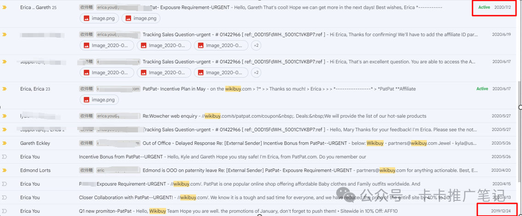This screenshot has height=216, width=522.
Task: Click 收件箱 label on Edmond Lorts email
Action: click(86, 170)
